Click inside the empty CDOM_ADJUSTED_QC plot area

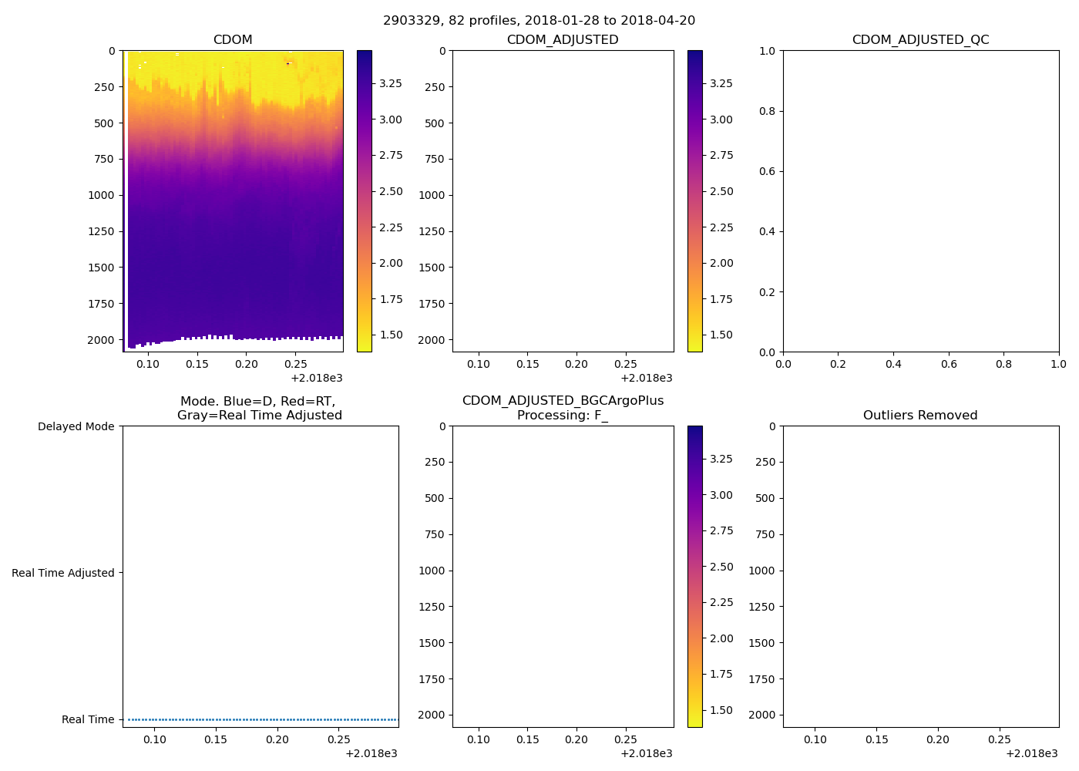click(x=920, y=200)
